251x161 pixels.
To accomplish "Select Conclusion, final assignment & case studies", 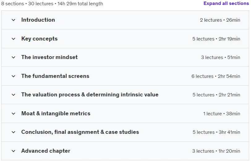I will pos(80,132).
